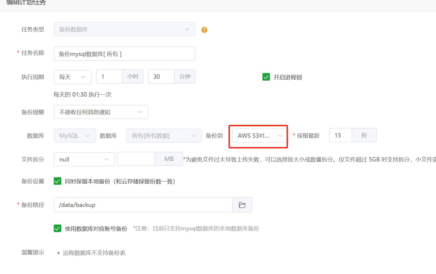
Task: Click the 小时 unit label addon
Action: click(x=133, y=77)
